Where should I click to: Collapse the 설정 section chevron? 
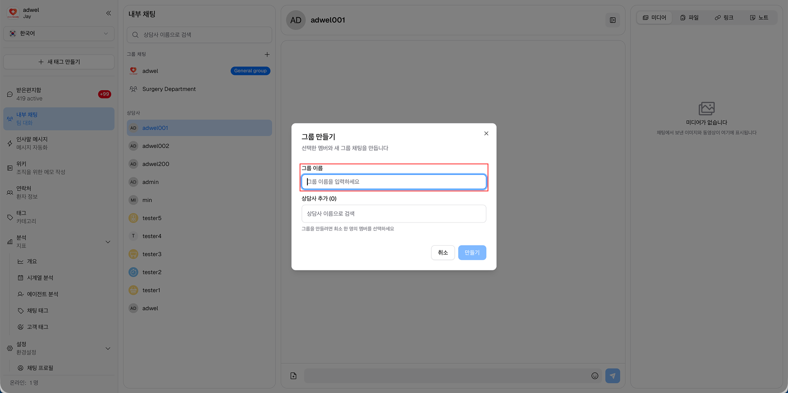[x=108, y=348]
